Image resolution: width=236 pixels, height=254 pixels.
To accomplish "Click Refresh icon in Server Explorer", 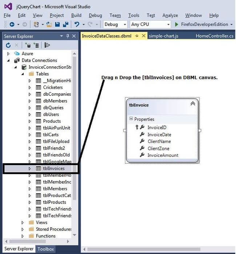I will click(8, 45).
